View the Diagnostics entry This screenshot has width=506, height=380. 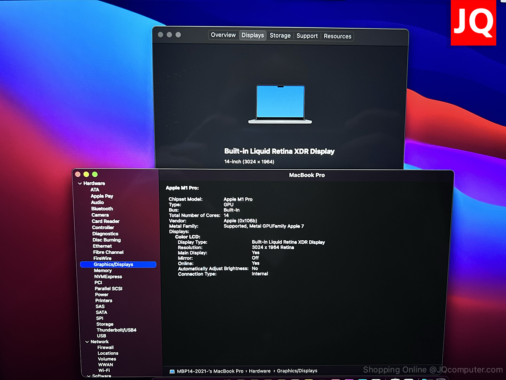(105, 233)
